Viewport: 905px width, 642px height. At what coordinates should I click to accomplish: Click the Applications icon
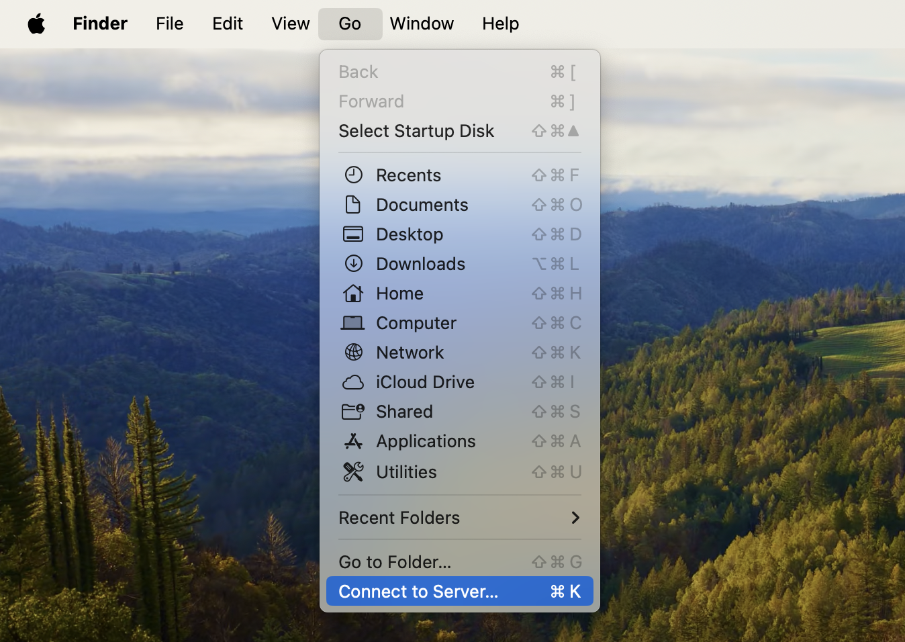point(353,441)
